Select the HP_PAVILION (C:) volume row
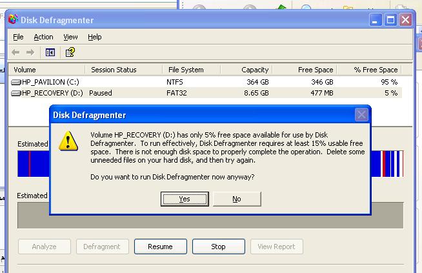Viewport: 422px width, 273px height. coord(206,82)
